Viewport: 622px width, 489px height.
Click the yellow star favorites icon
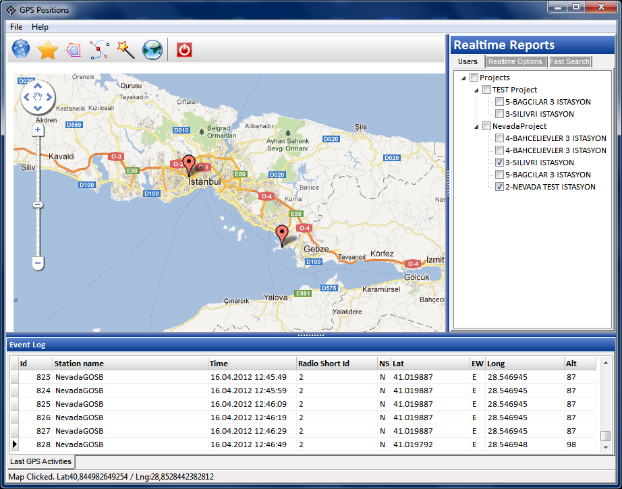48,49
